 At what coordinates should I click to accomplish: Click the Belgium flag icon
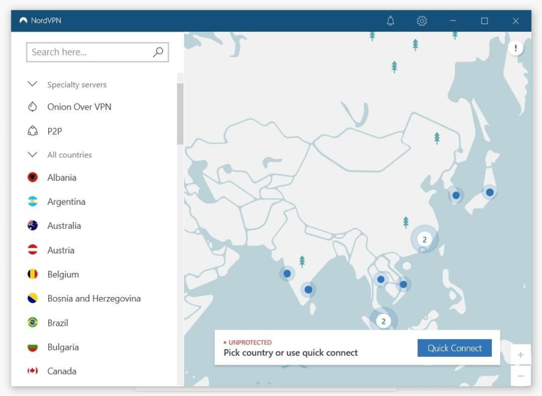coord(32,274)
